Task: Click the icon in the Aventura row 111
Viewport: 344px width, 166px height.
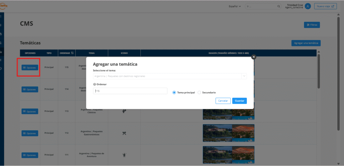Action: point(124,155)
